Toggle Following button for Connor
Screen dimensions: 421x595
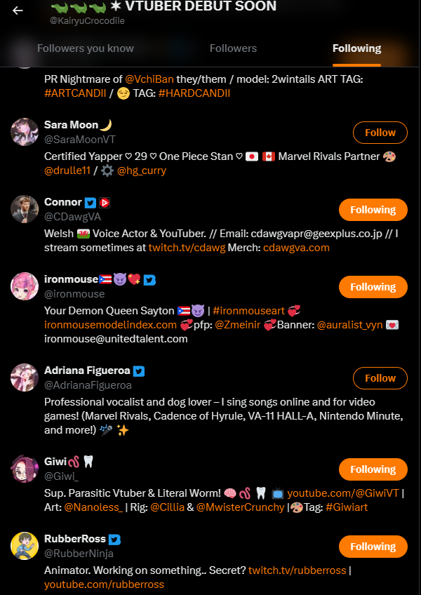[x=373, y=210]
